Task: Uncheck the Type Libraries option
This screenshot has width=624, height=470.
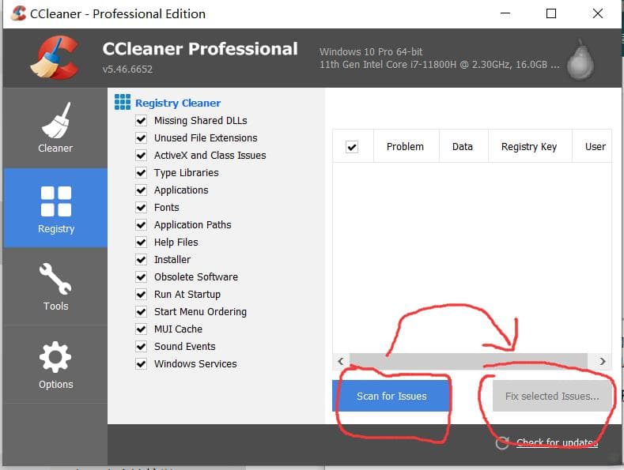Action: tap(141, 172)
